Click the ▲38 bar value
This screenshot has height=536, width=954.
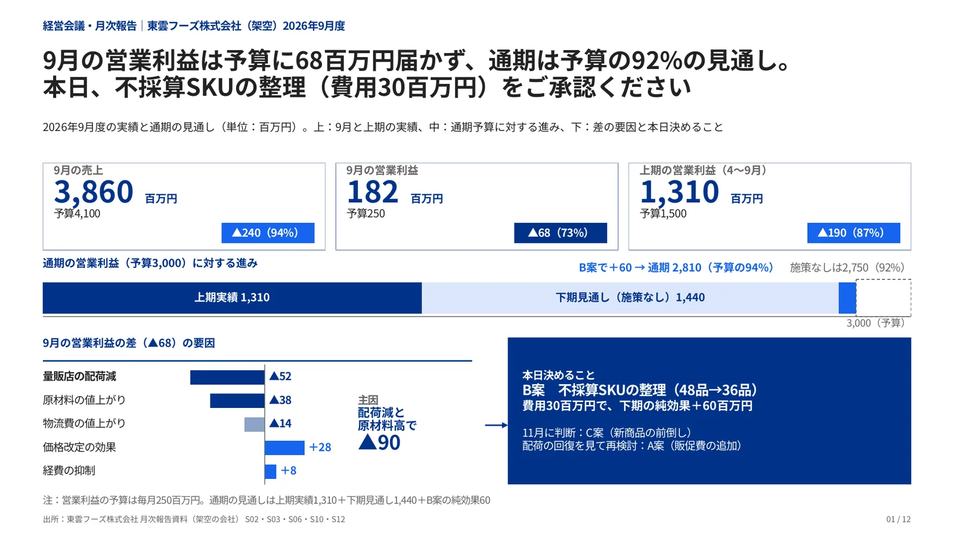pyautogui.click(x=280, y=400)
